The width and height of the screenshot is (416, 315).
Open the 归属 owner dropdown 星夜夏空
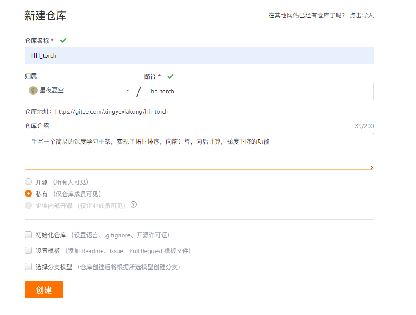click(x=79, y=90)
